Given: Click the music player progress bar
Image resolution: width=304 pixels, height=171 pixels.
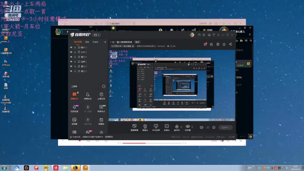Looking at the screenshot, I should pyautogui.click(x=152, y=143).
